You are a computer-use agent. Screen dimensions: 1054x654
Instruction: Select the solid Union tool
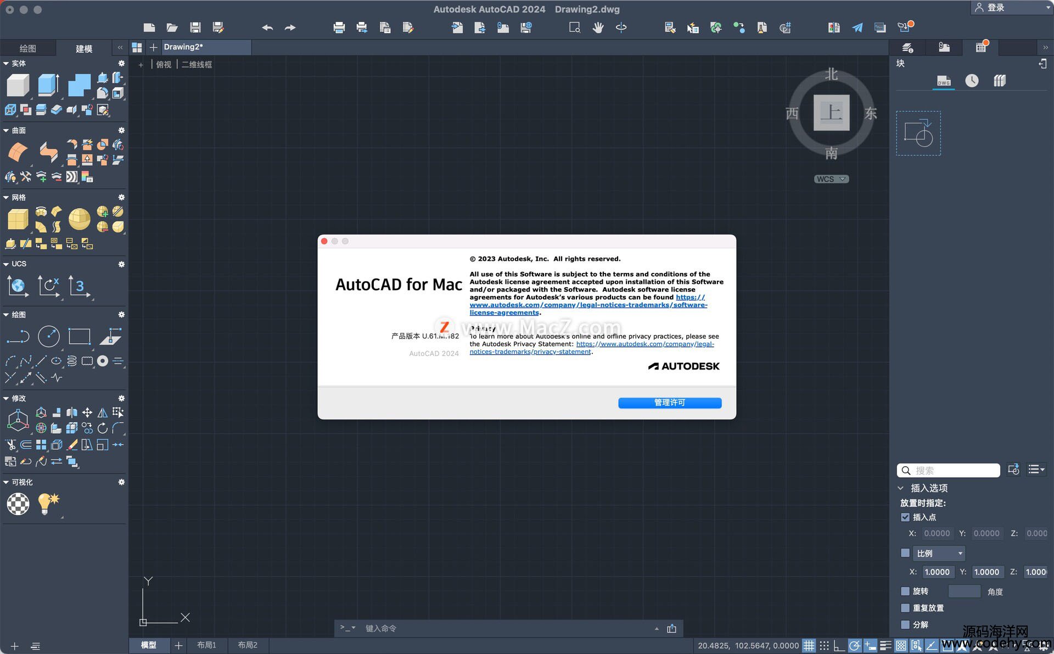[x=80, y=86]
